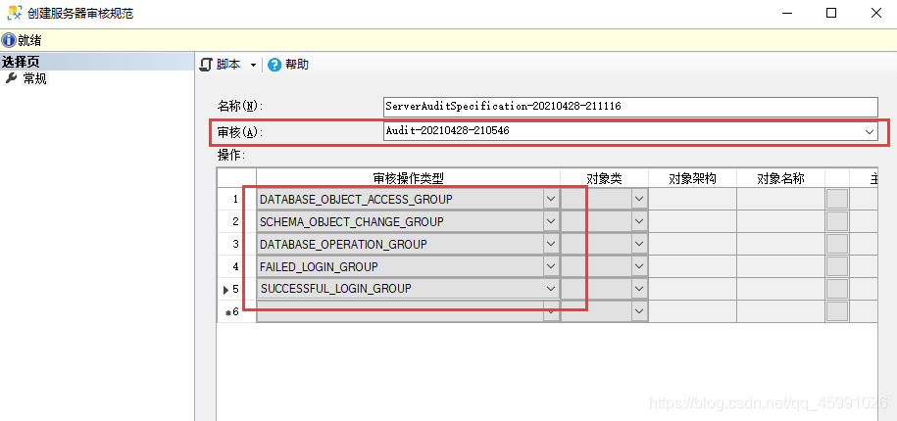
Task: Click the 审核操作类型 column header
Action: (x=409, y=178)
